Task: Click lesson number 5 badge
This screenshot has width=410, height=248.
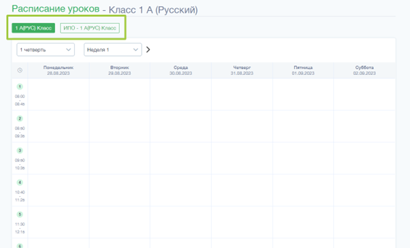Action: coord(20,214)
